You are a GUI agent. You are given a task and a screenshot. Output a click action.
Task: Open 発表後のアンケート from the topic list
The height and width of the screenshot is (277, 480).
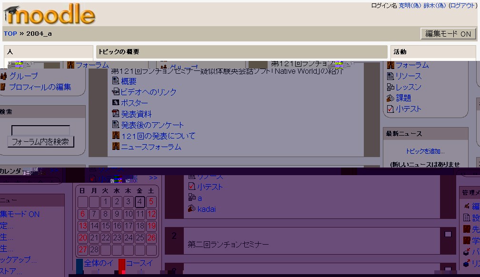[x=152, y=125]
